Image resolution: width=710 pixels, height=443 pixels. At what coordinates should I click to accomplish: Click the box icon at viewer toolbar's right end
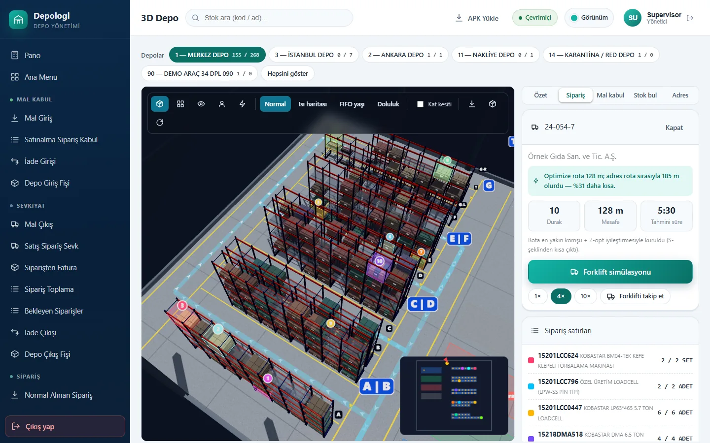pos(493,104)
